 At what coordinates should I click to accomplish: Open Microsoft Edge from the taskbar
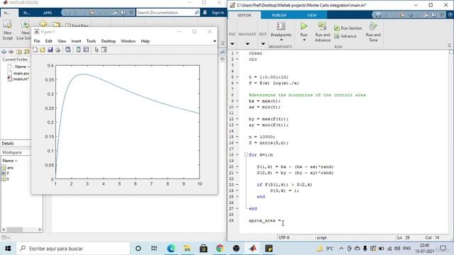click(x=171, y=249)
